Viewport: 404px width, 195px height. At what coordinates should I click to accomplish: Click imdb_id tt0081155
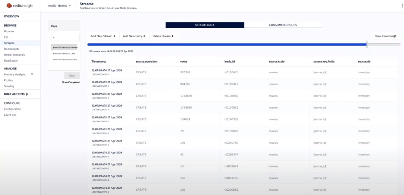tap(231, 178)
